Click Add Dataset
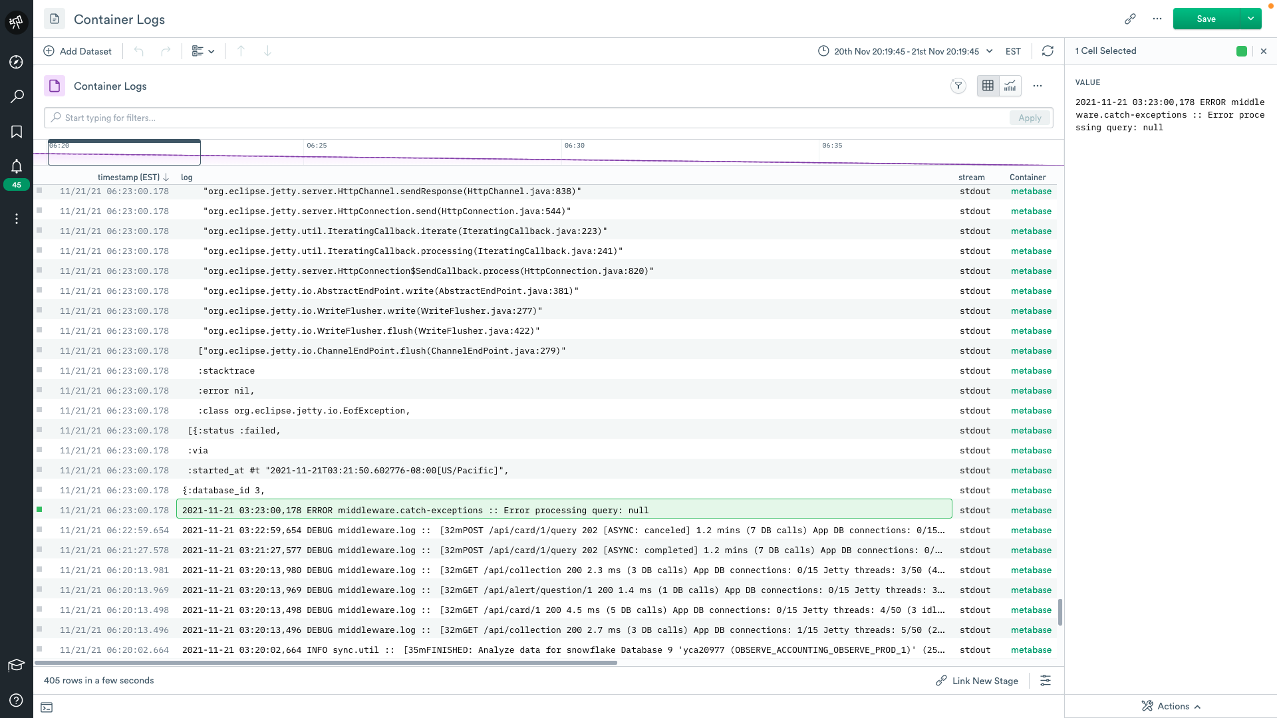Image resolution: width=1277 pixels, height=718 pixels. point(78,51)
